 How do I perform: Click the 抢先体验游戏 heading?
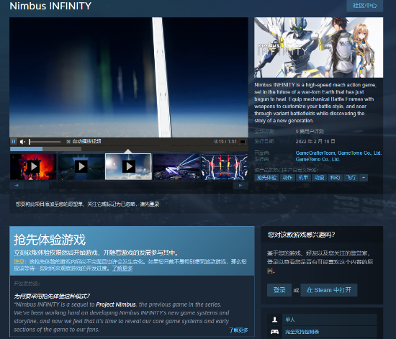[50, 240]
